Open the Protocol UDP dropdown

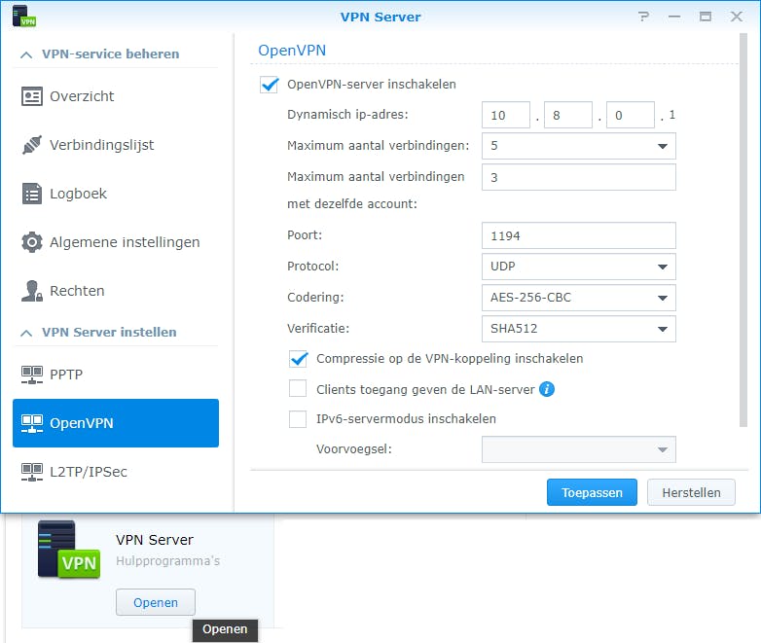[x=578, y=267]
